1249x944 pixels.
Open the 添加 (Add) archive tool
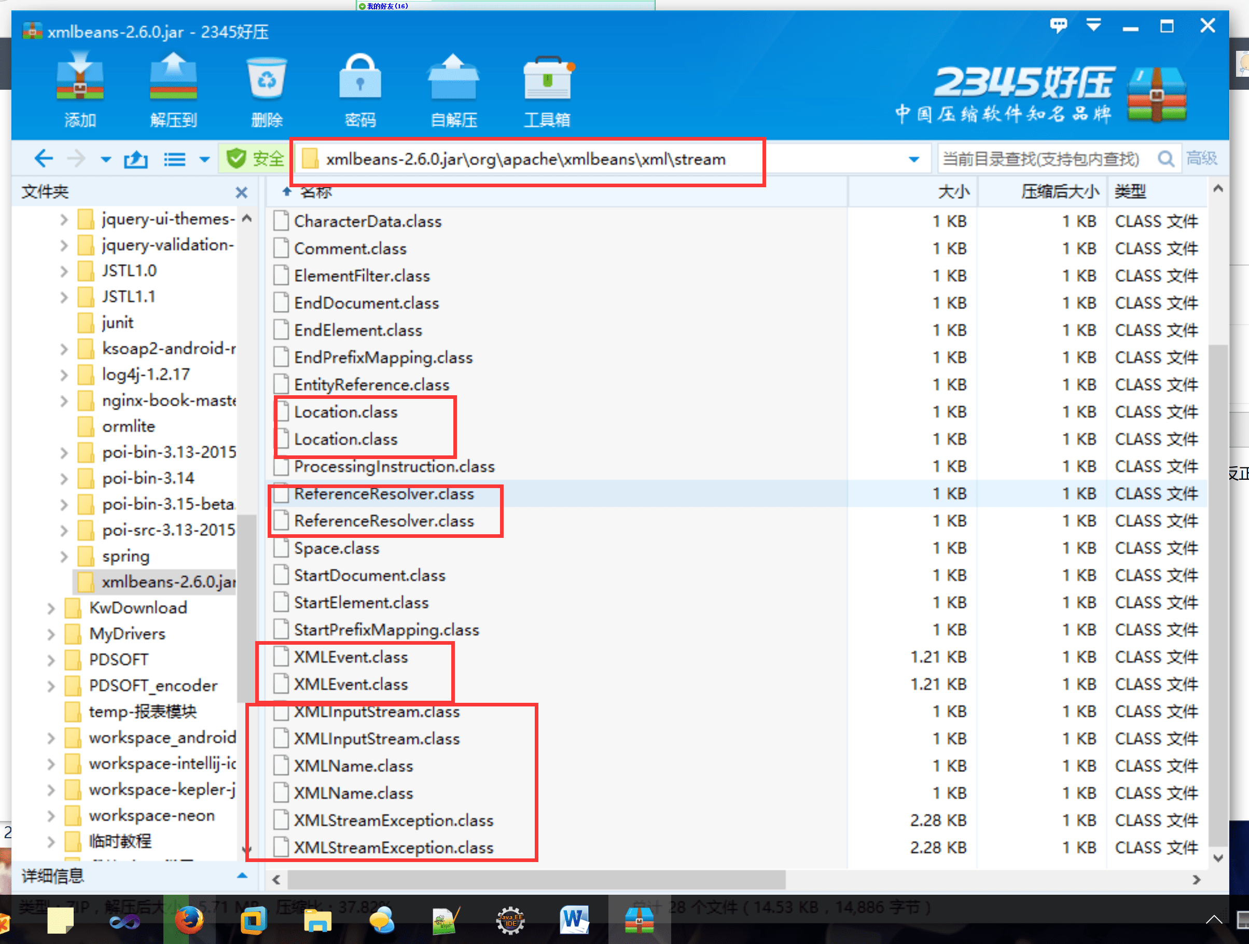(79, 90)
